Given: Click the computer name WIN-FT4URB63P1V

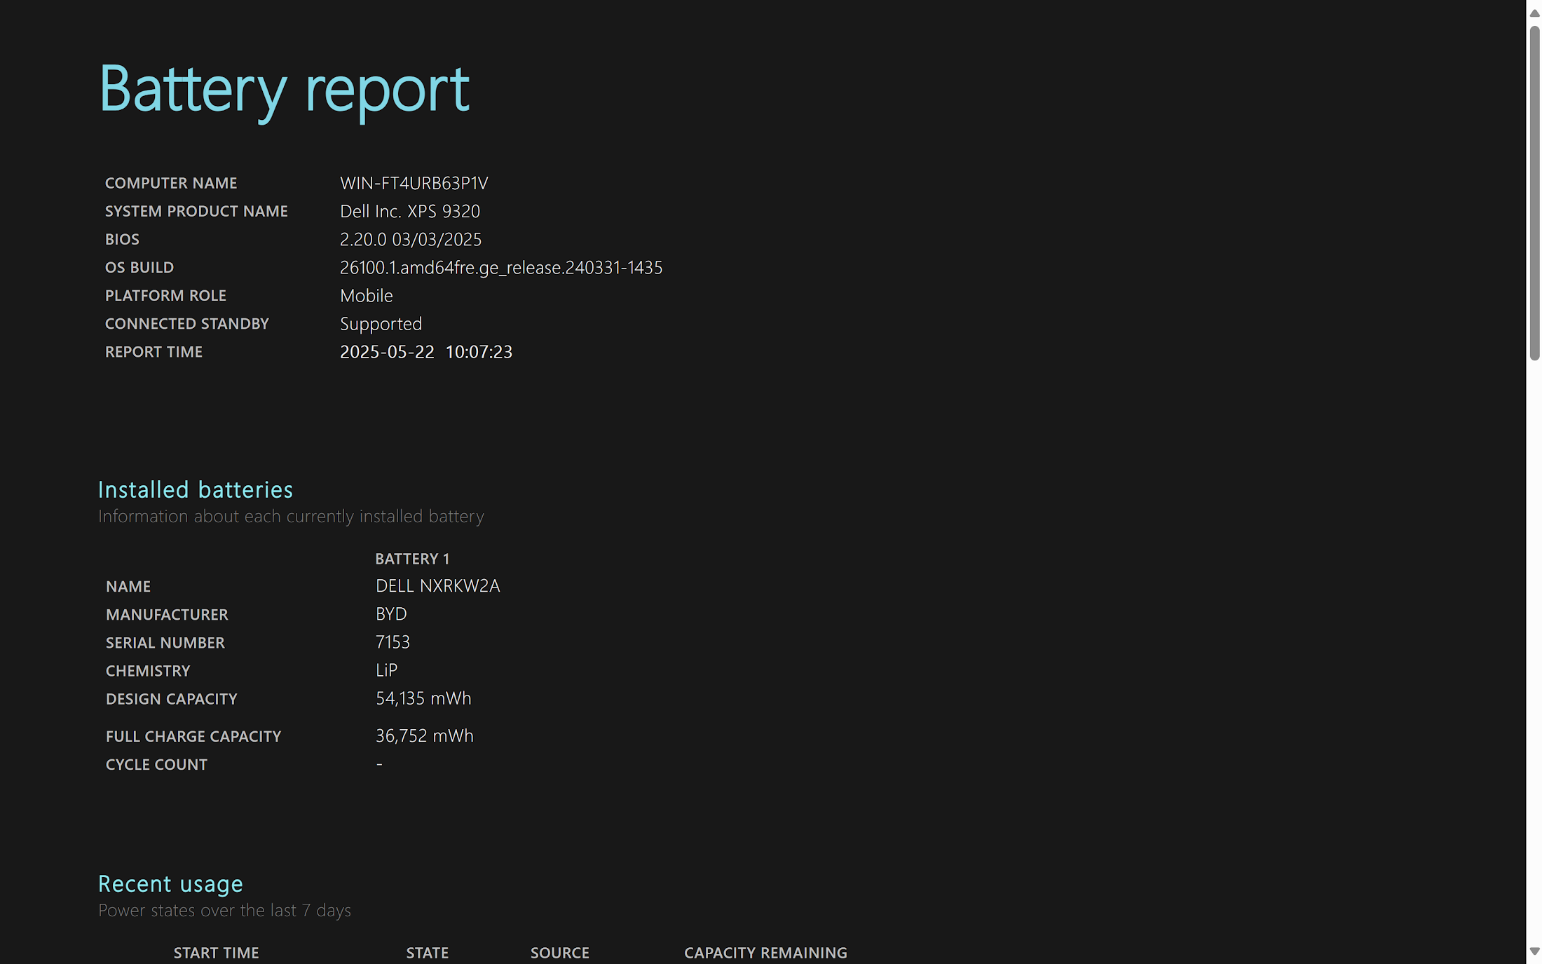Looking at the screenshot, I should pyautogui.click(x=414, y=183).
